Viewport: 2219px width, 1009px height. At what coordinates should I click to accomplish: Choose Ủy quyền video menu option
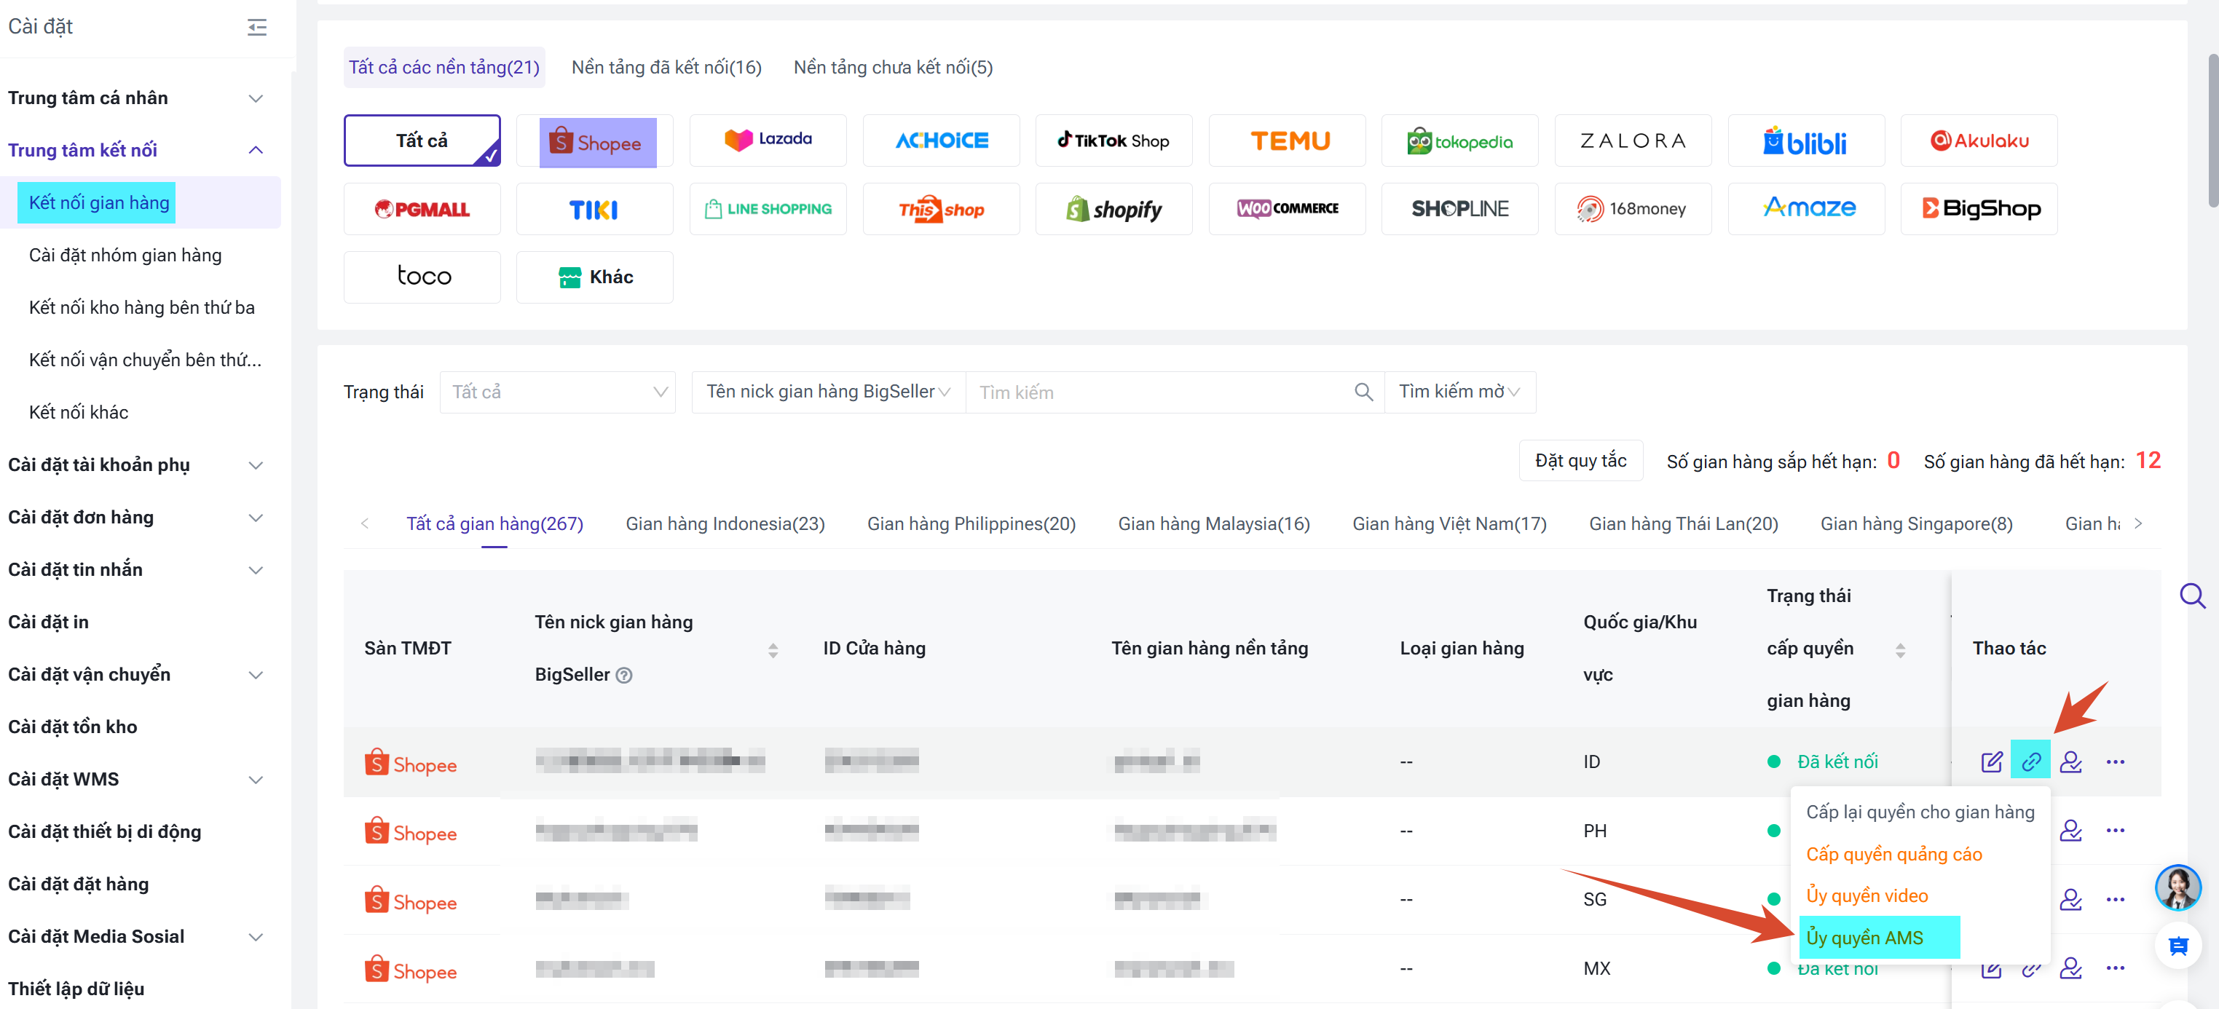[x=1867, y=896]
